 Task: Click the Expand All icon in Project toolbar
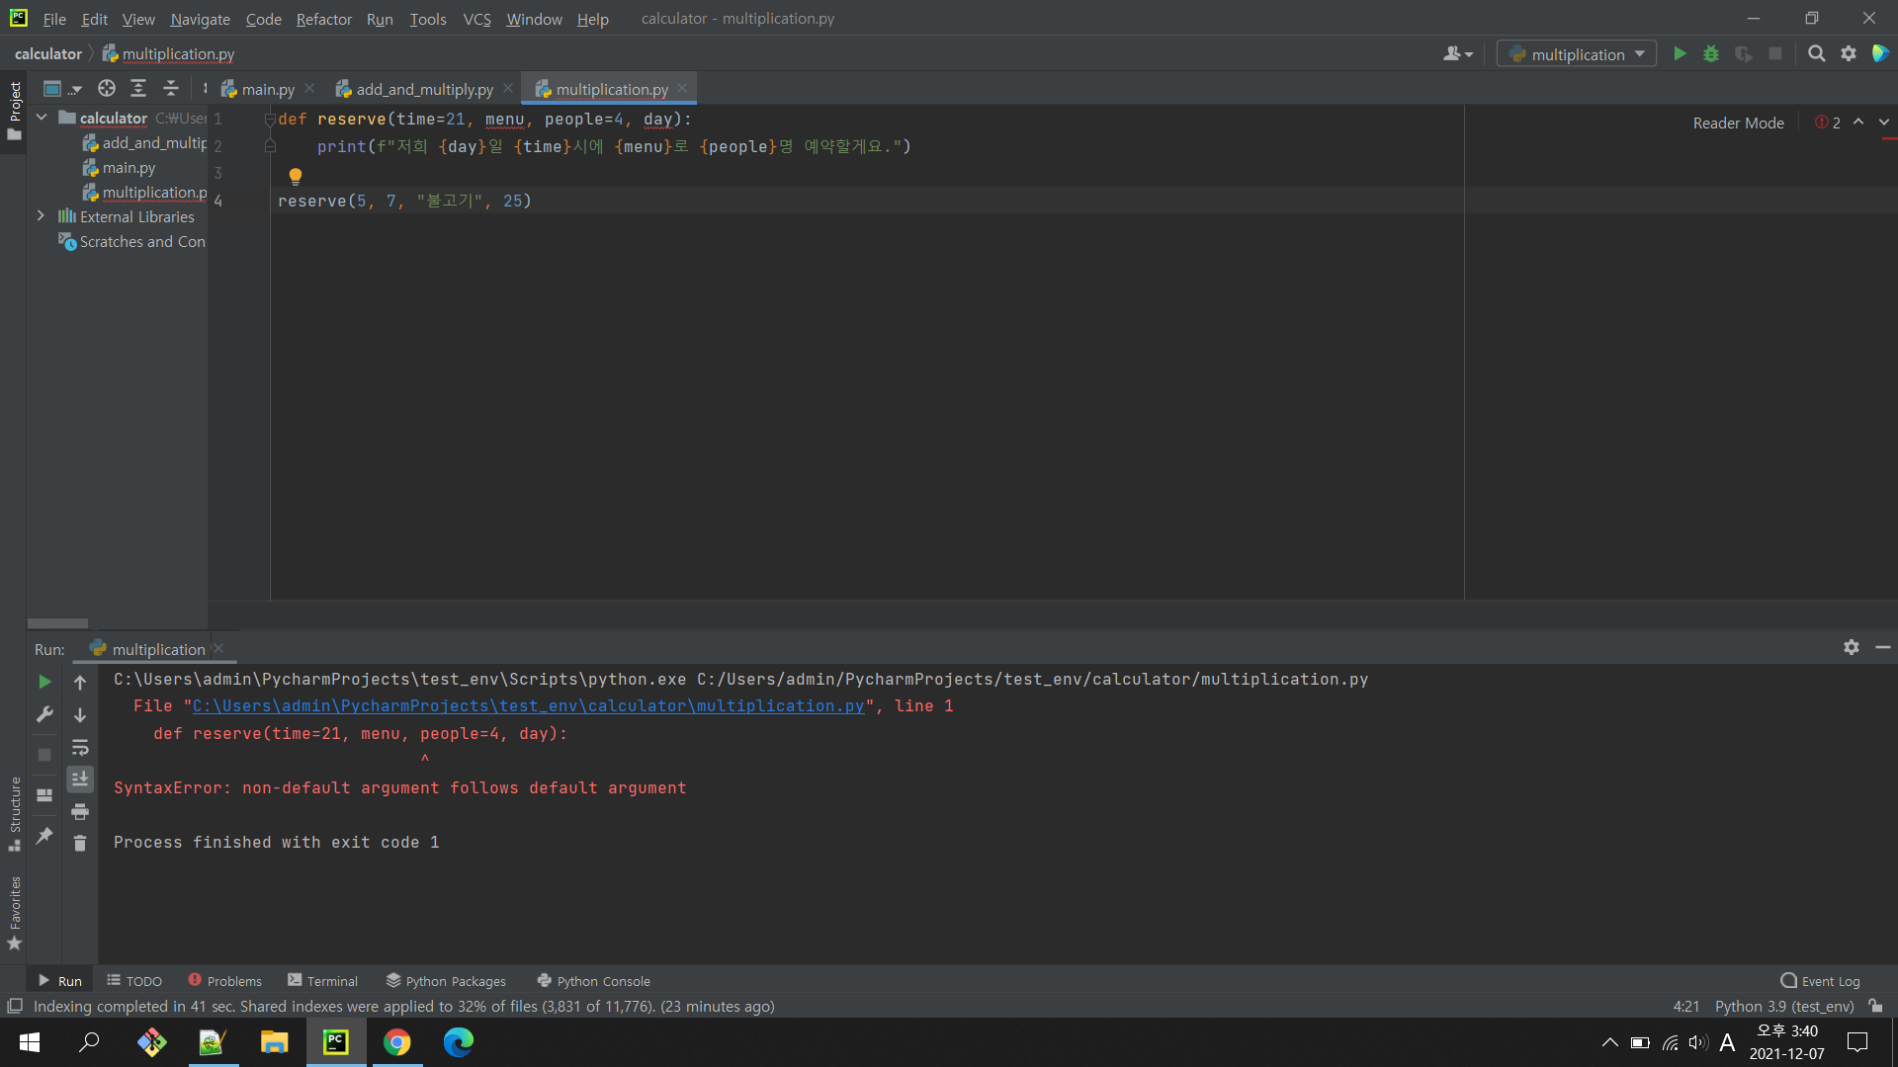click(138, 89)
